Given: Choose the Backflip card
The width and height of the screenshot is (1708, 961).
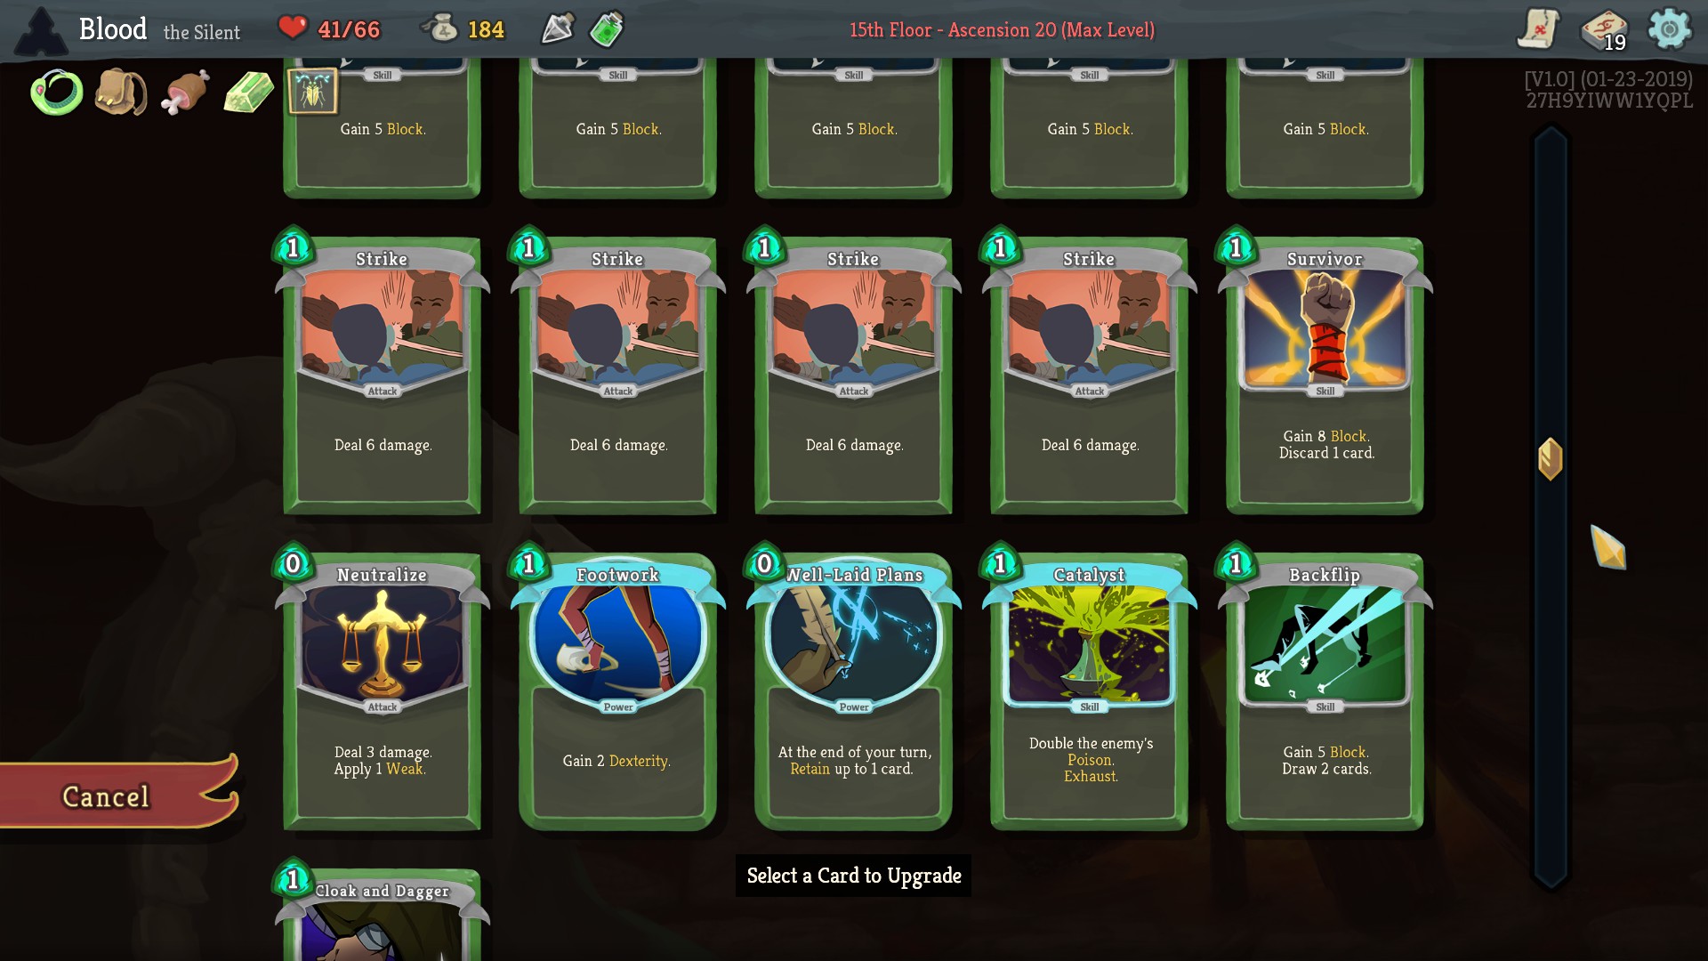Looking at the screenshot, I should coord(1325,690).
